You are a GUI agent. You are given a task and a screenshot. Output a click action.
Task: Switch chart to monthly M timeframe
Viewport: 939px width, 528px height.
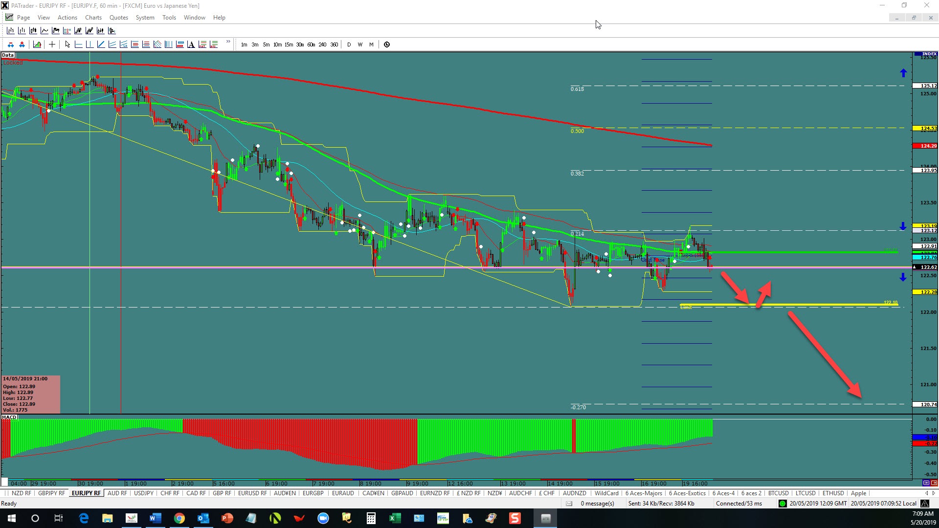(371, 44)
